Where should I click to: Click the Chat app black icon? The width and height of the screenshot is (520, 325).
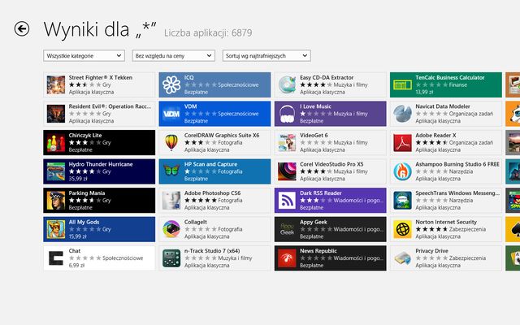point(56,258)
